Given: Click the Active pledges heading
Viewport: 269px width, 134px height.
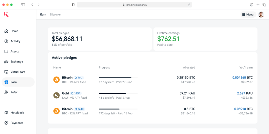Looking at the screenshot, I should tap(64, 58).
